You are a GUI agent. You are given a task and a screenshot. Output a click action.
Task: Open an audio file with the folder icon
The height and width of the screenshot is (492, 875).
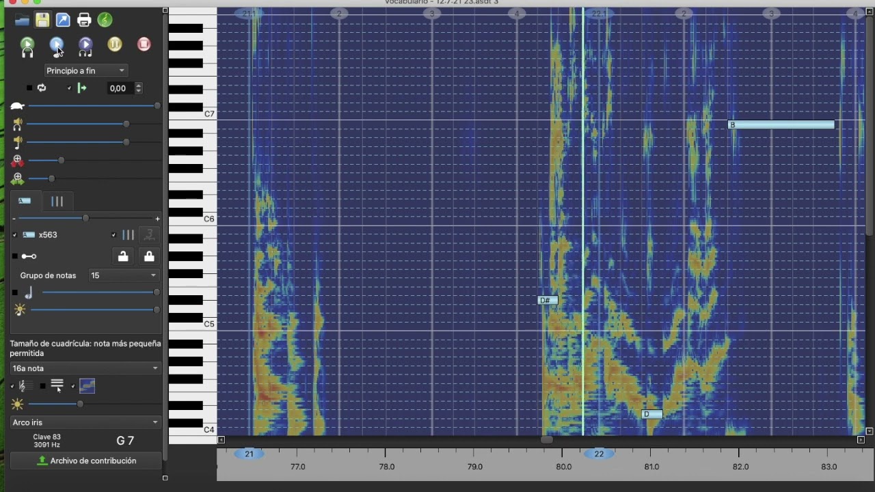point(22,20)
